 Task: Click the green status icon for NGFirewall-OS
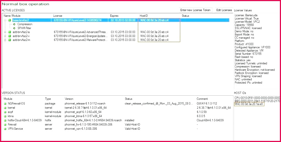[5, 104]
